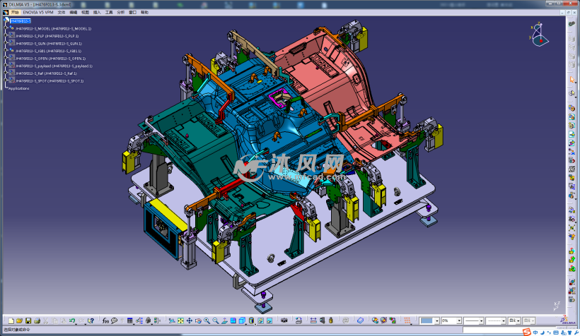Select the root JH476F013-S tree item
580x336 pixels.
[20, 21]
